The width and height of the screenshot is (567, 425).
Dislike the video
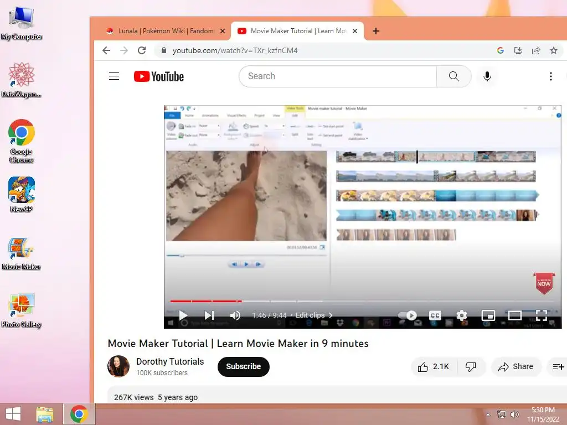click(471, 367)
